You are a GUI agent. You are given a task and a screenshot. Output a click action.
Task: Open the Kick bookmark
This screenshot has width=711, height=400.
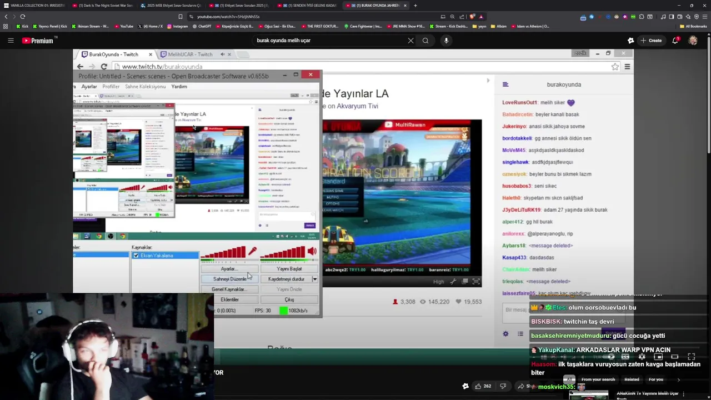23,26
